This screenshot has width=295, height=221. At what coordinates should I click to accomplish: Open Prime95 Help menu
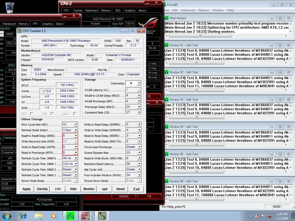tap(230, 10)
